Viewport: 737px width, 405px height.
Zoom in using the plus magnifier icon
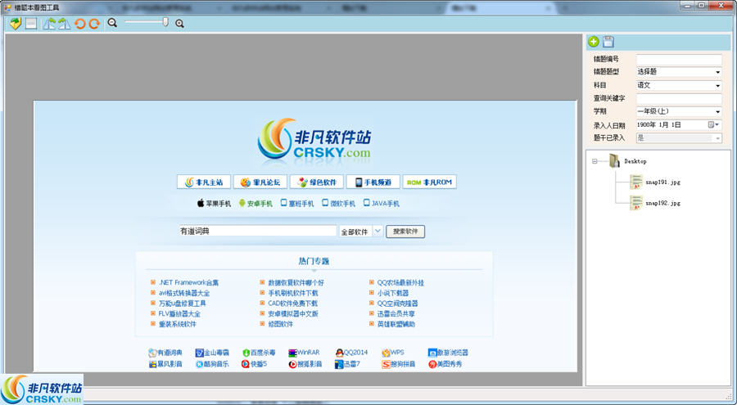[x=179, y=24]
